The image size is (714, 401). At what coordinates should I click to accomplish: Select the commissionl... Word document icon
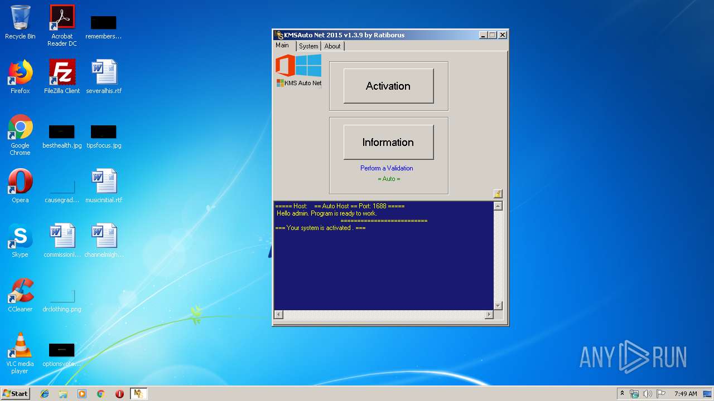click(62, 241)
